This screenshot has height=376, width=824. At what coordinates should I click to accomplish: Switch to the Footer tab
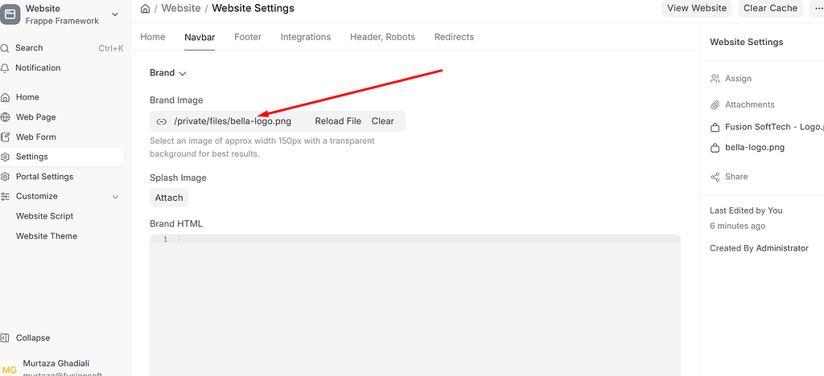pyautogui.click(x=248, y=37)
